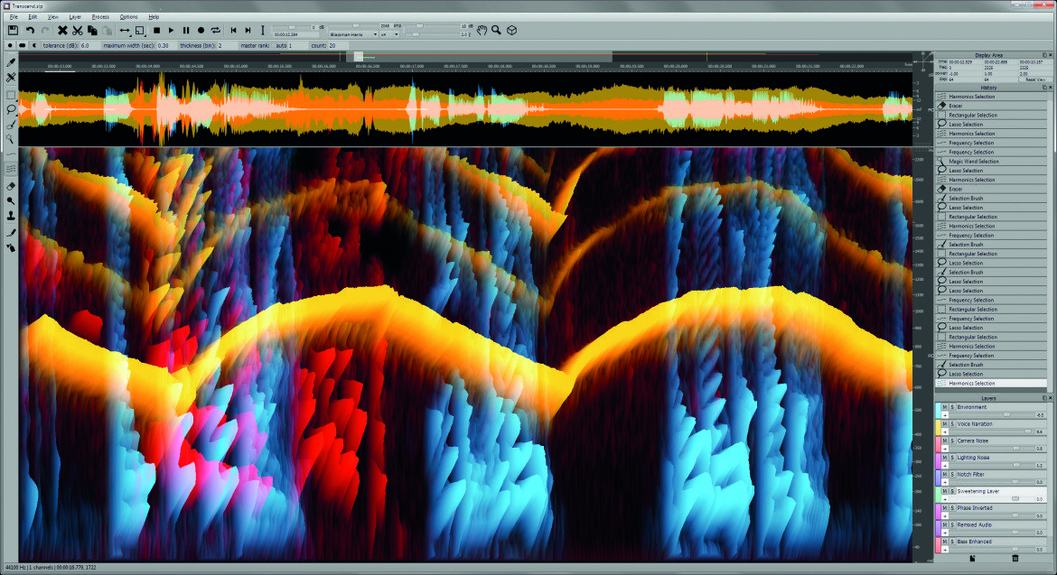
Task: Open the File menu
Action: click(14, 17)
